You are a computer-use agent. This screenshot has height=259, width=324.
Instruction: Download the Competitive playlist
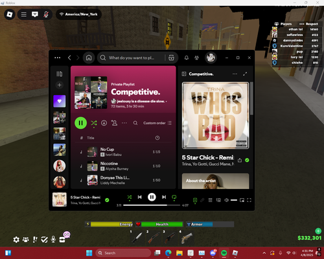tap(104, 123)
